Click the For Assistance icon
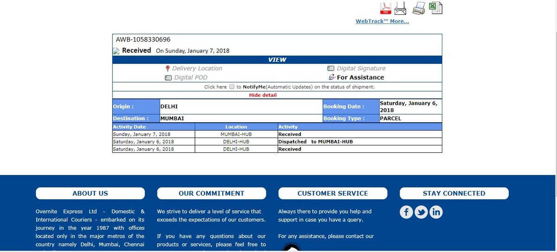Image resolution: width=557 pixels, height=252 pixels. pos(331,77)
